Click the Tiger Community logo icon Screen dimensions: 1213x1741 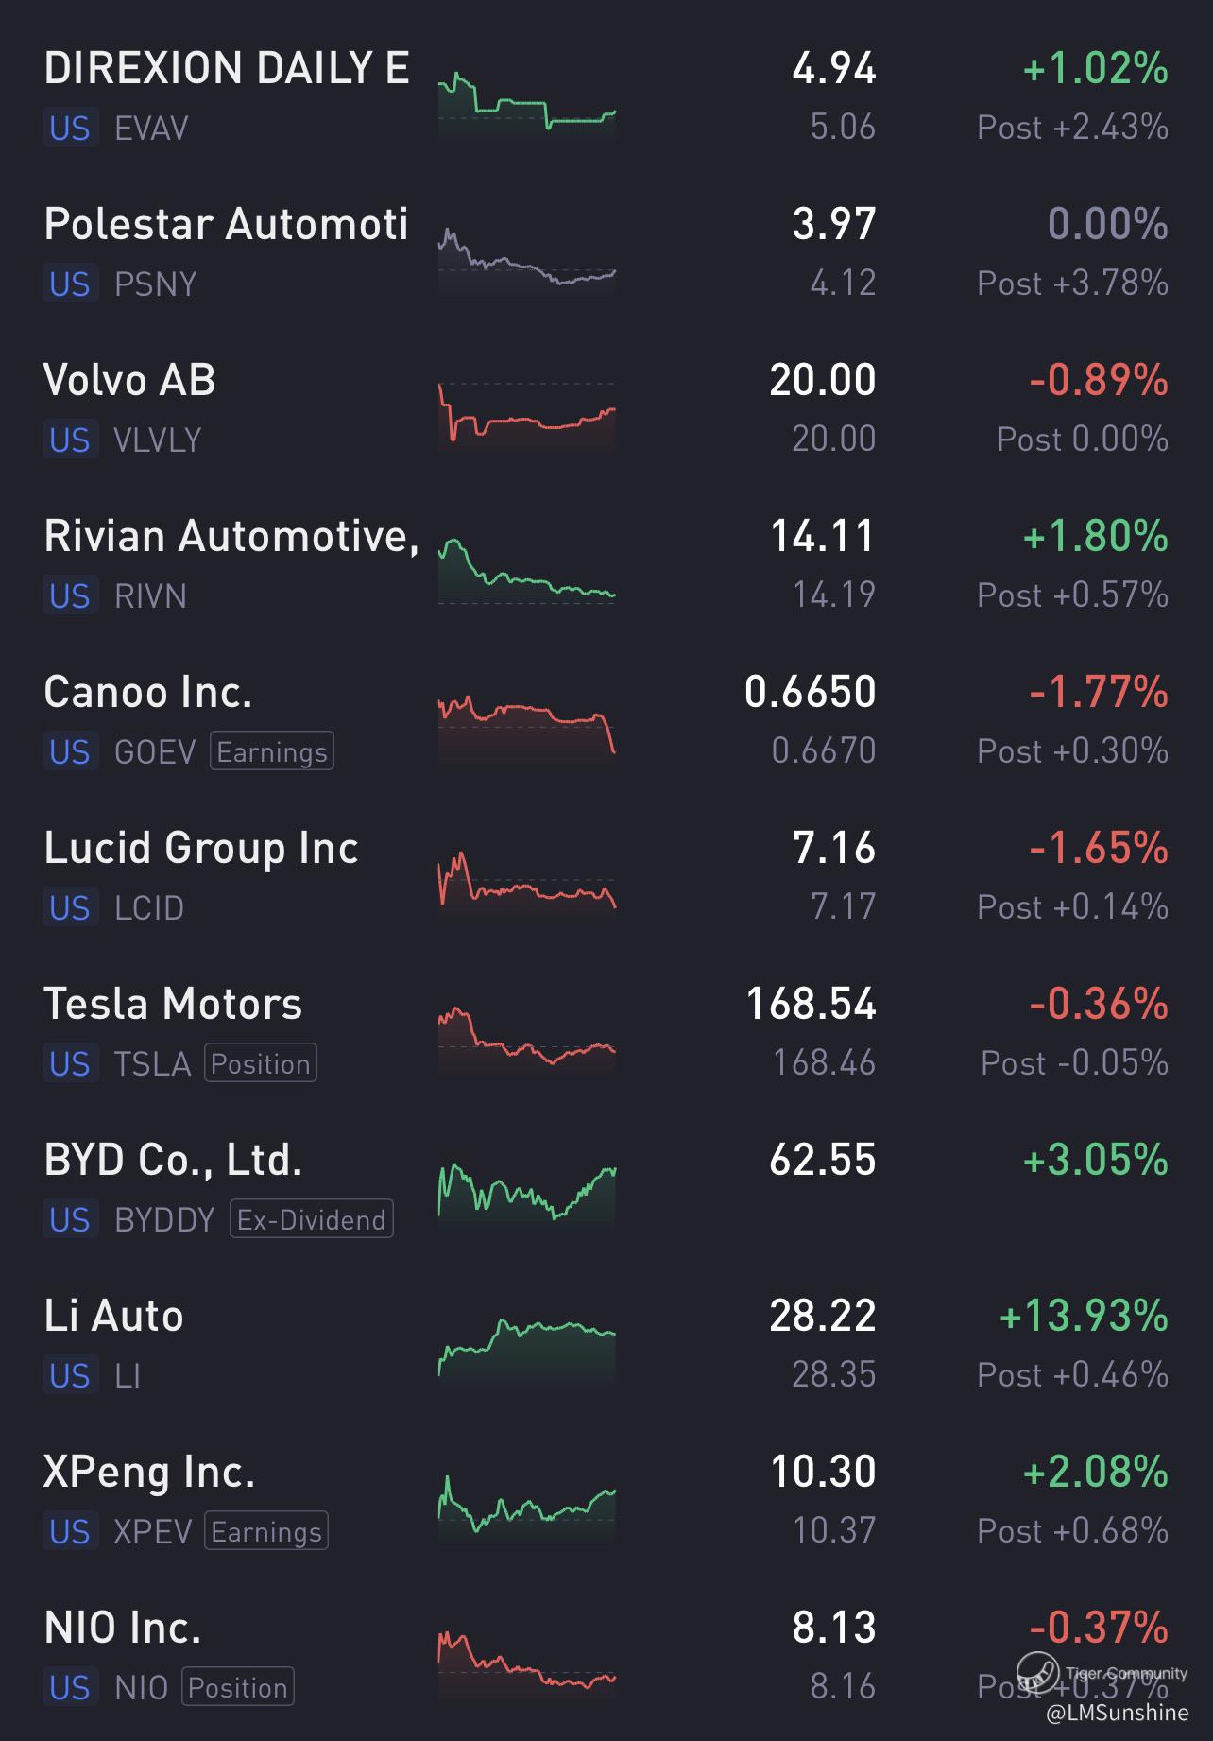click(x=1036, y=1672)
